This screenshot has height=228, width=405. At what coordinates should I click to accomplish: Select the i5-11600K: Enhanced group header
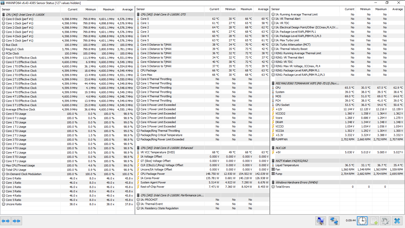[202, 148]
